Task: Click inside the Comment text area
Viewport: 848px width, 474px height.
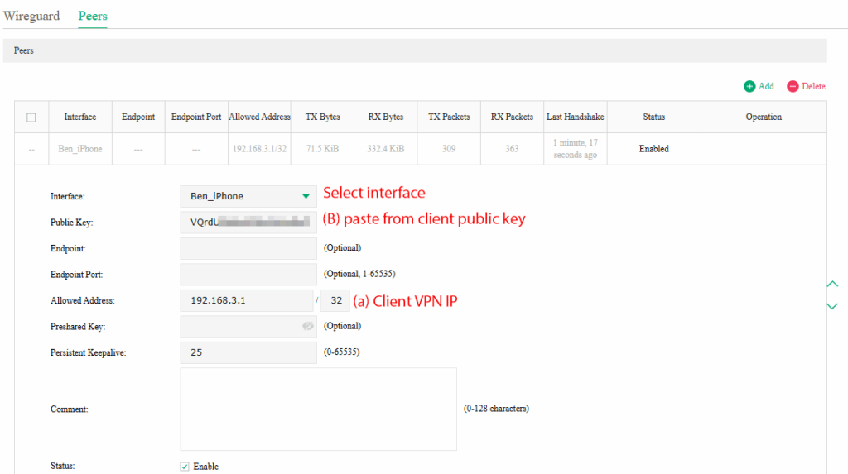Action: coord(318,409)
